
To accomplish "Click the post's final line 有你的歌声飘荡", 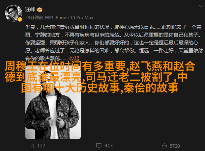I will click(x=46, y=59).
